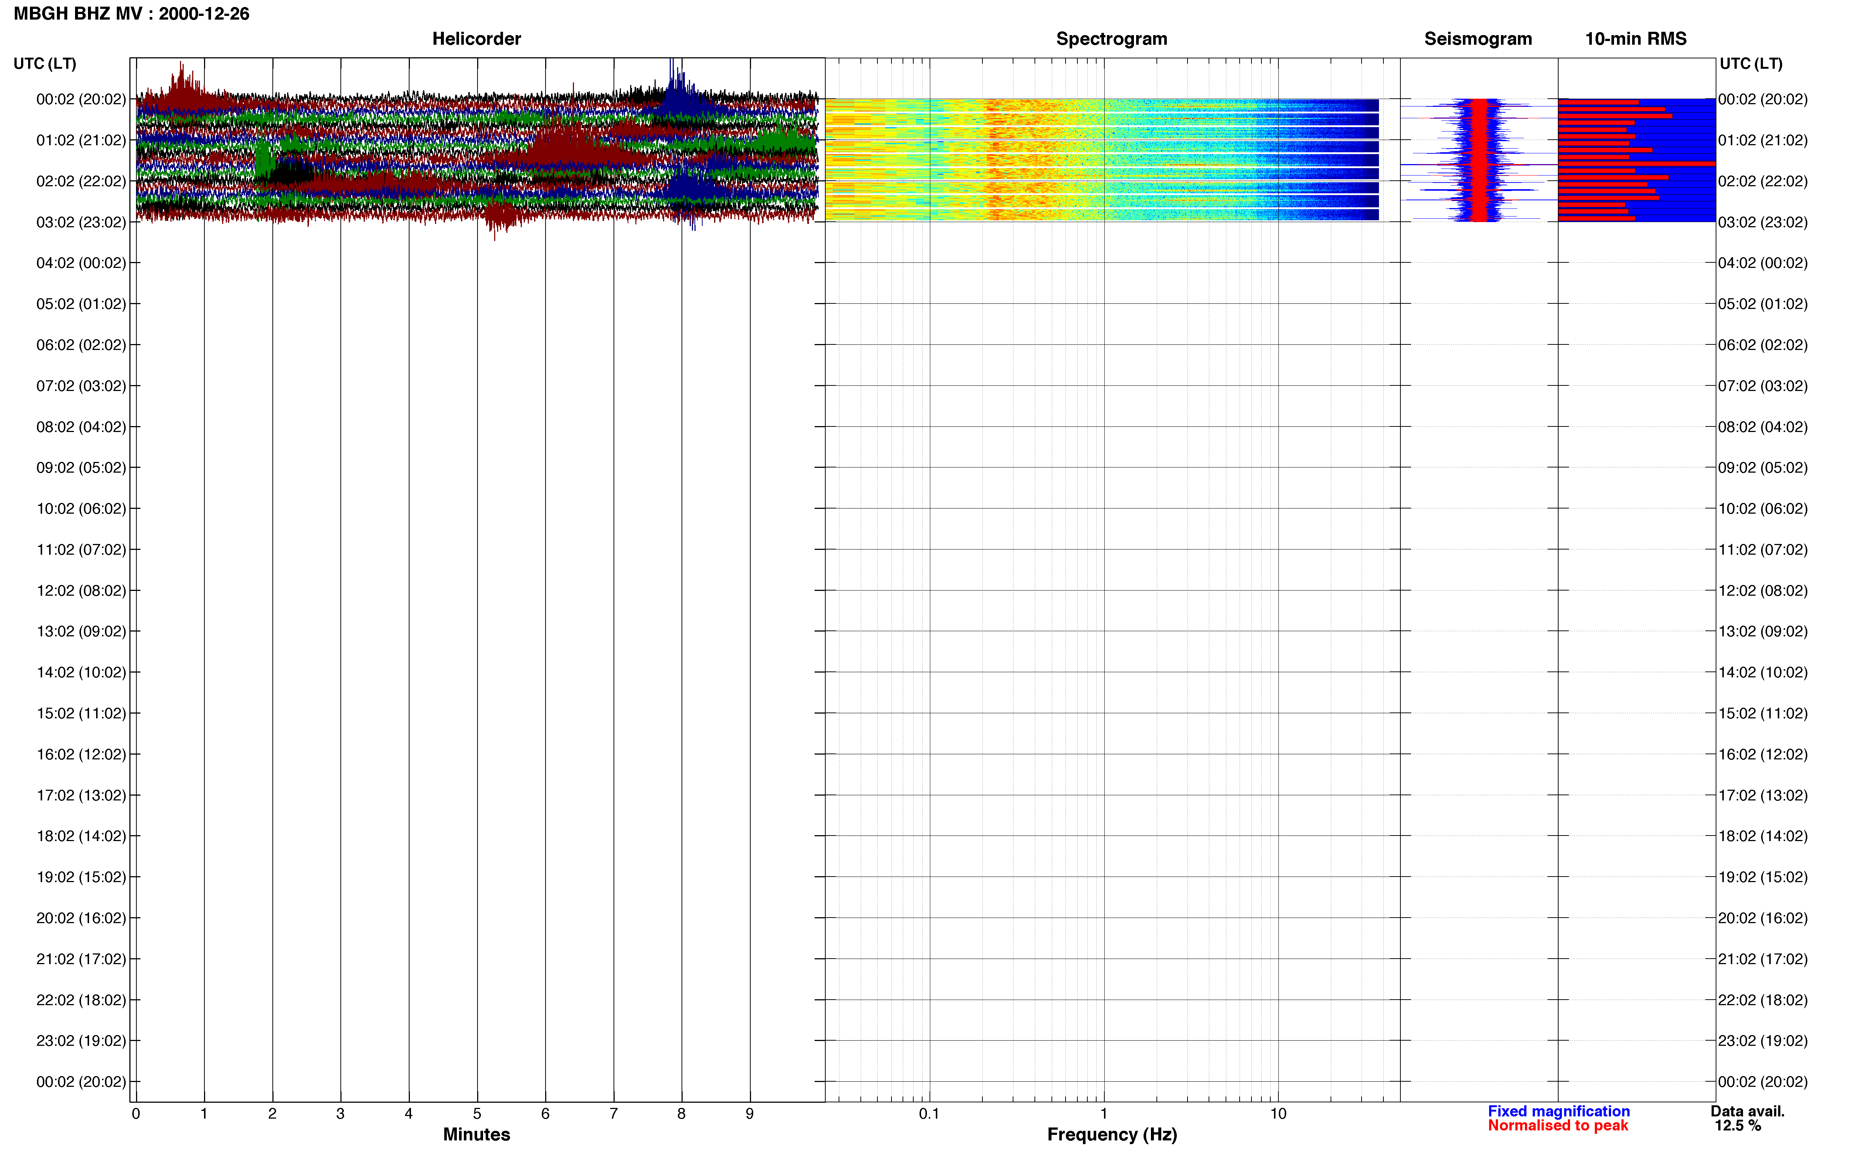Click left-axis time label 10:02 (06:02)

pos(81,508)
